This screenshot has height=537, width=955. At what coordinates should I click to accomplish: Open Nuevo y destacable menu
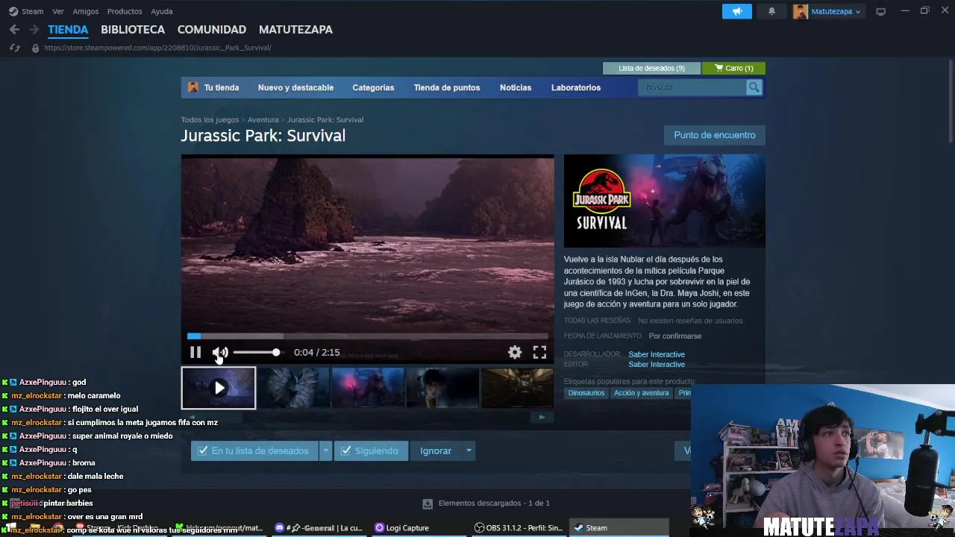pos(295,87)
